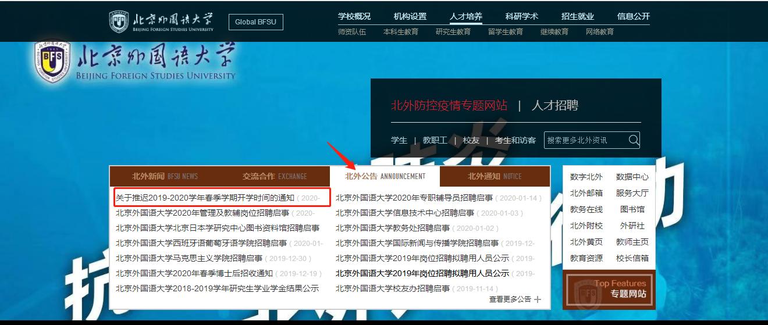Select 师资队伍 submenu item
Screen dimensions: 768x325
[352, 32]
